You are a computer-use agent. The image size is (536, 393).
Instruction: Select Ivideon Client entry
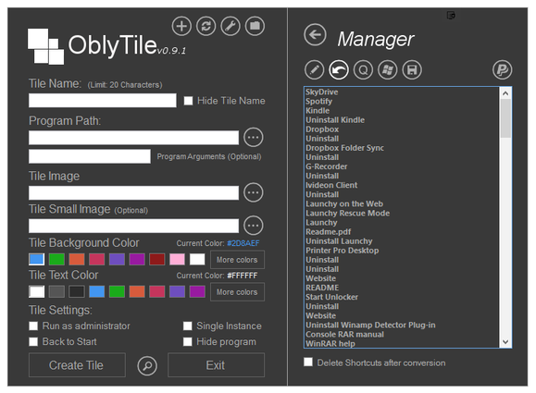[x=331, y=185]
